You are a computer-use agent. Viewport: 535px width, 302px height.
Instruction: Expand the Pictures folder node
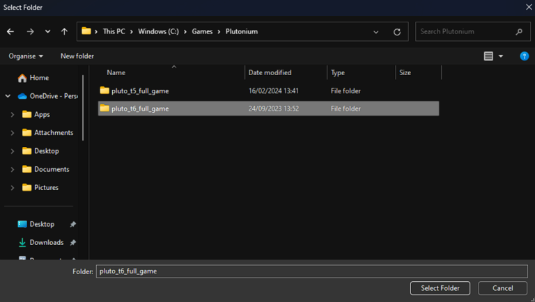pos(13,187)
